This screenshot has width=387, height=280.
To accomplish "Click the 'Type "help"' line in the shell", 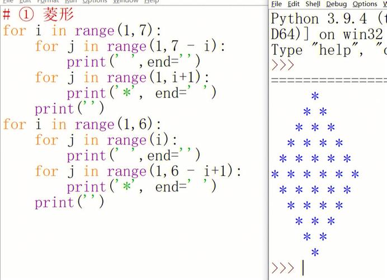I will click(x=327, y=50).
